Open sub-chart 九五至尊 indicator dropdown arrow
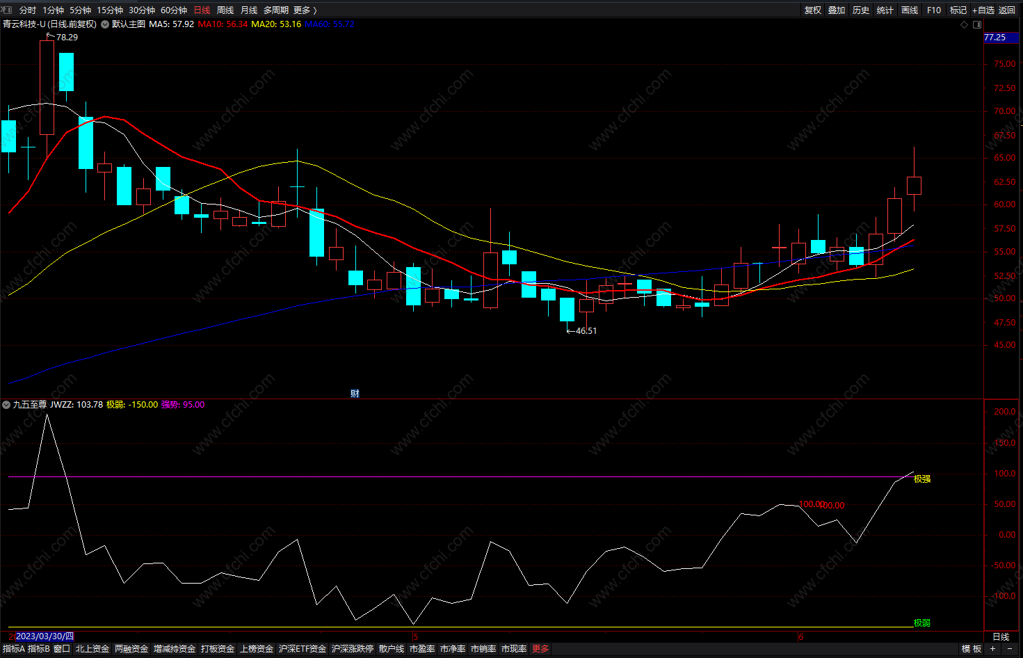 [6, 405]
